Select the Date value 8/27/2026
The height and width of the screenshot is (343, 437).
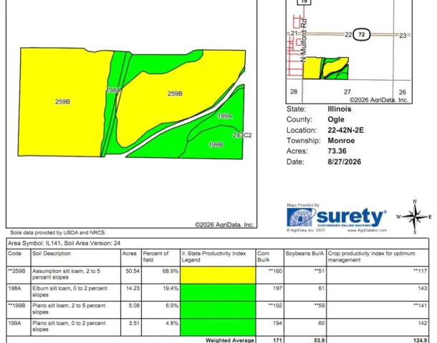tap(344, 161)
